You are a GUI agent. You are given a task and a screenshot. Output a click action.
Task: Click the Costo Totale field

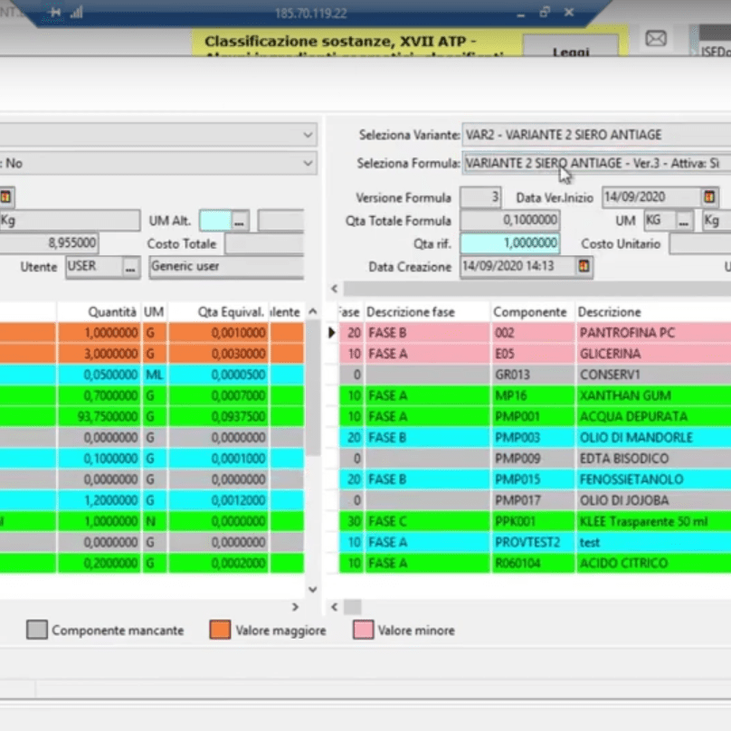click(264, 243)
